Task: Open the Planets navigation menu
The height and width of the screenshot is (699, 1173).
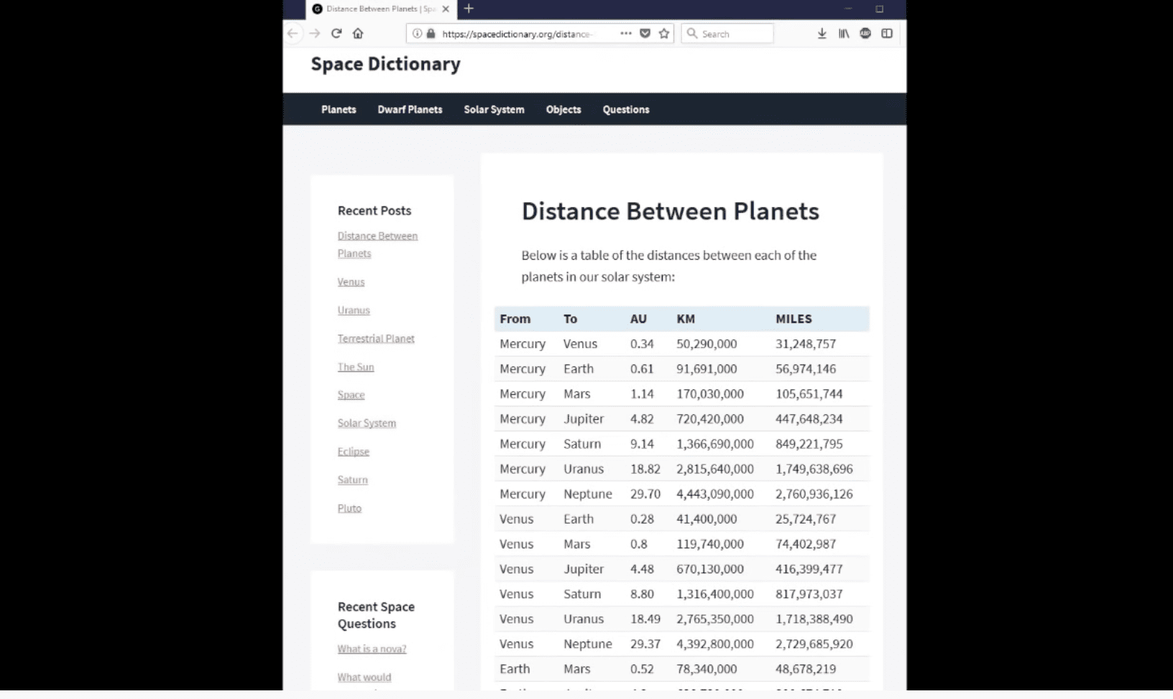Action: 339,109
